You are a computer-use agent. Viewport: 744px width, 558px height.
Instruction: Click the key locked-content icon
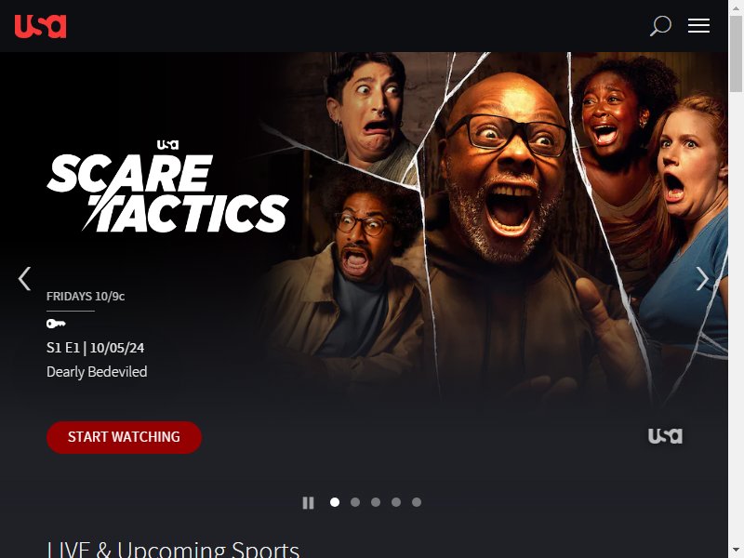pyautogui.click(x=56, y=324)
